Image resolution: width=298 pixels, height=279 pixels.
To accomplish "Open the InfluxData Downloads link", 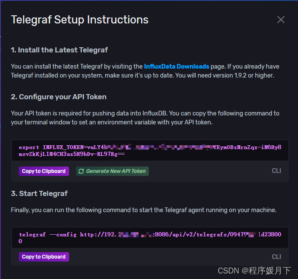I will pyautogui.click(x=176, y=66).
